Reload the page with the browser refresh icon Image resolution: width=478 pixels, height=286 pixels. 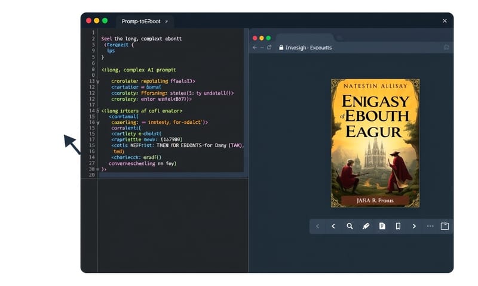coord(269,48)
